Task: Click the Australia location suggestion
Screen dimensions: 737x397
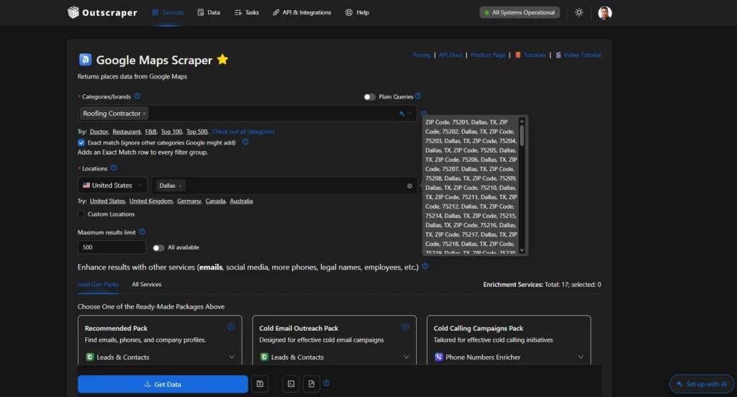Action: click(x=241, y=201)
